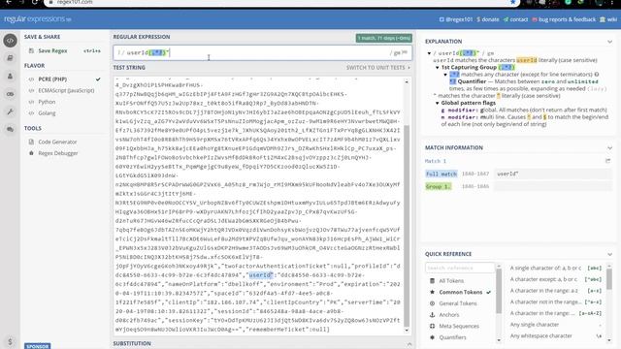The image size is (621, 349).
Task: Open the settings wrench sidebar icon
Action: pyautogui.click(x=11, y=112)
